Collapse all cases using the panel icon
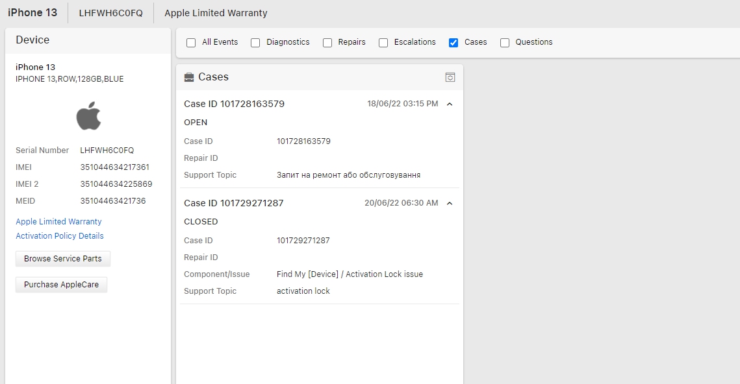This screenshot has height=384, width=740. (x=450, y=77)
